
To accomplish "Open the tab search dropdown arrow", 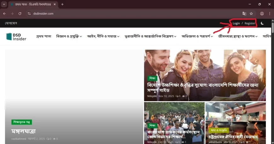I will click(x=4, y=4).
